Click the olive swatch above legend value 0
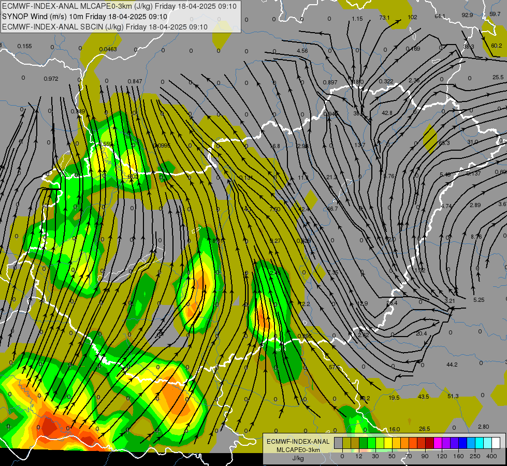507x466 pixels. click(346, 443)
